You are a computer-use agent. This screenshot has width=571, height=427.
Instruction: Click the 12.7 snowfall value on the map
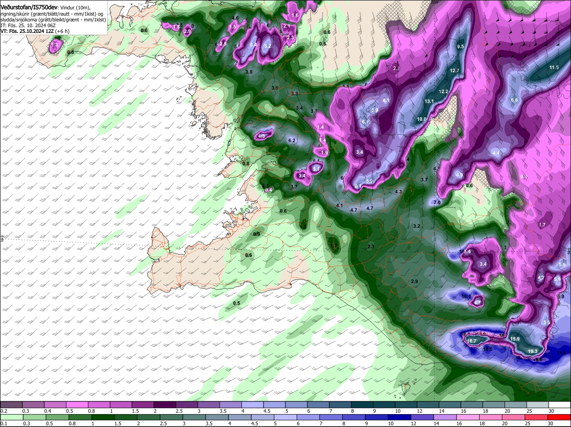click(x=455, y=71)
